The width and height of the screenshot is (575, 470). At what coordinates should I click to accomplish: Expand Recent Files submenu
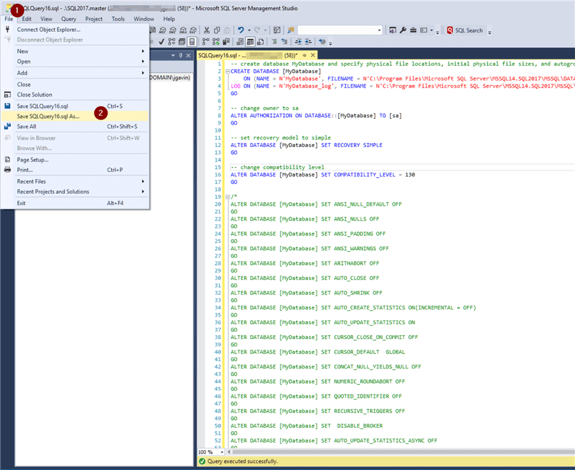[x=143, y=181]
